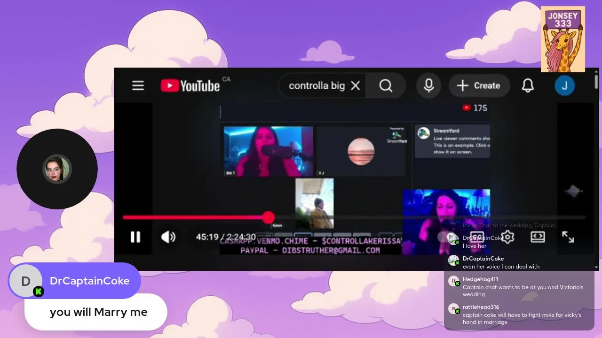Click the magnifying glass search button
The image size is (602, 338).
[386, 85]
